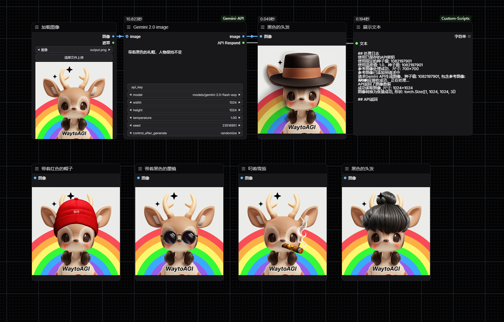Switch to next model with right arrow

click(x=240, y=95)
